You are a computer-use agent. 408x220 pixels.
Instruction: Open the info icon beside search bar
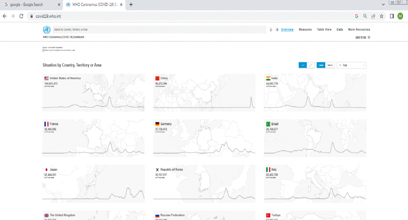[x=271, y=30]
